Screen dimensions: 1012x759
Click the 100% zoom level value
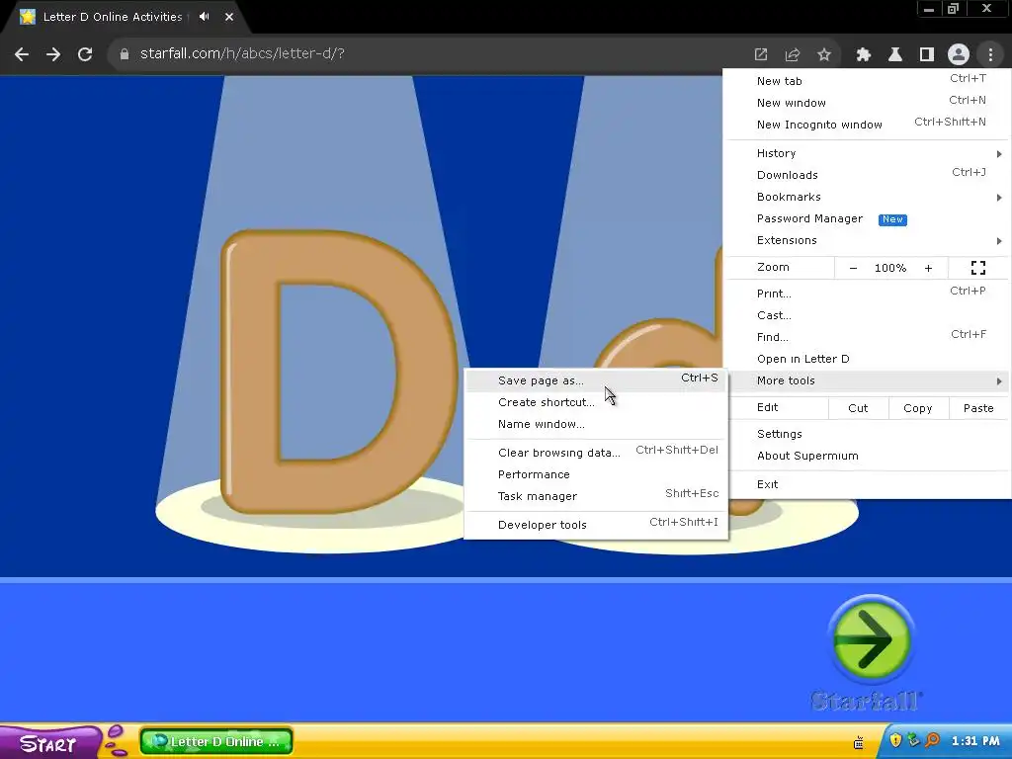890,268
